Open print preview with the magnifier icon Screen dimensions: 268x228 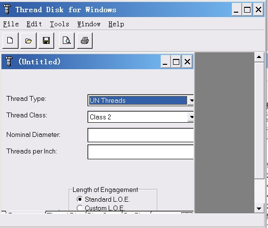point(67,40)
